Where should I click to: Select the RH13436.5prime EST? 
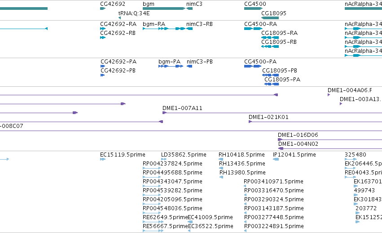click(221, 168)
